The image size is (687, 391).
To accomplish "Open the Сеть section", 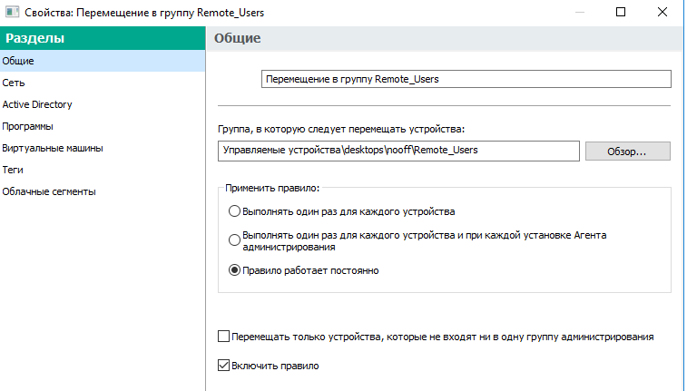I will coord(14,83).
